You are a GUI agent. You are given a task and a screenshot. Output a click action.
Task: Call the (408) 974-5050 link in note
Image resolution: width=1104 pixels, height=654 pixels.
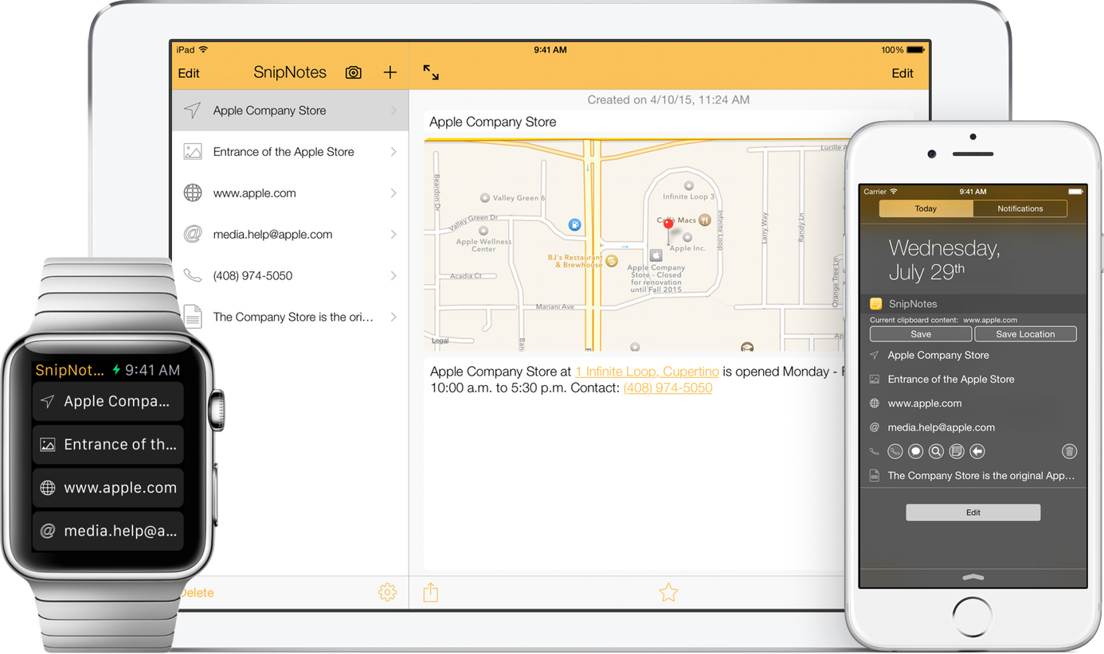click(x=667, y=388)
